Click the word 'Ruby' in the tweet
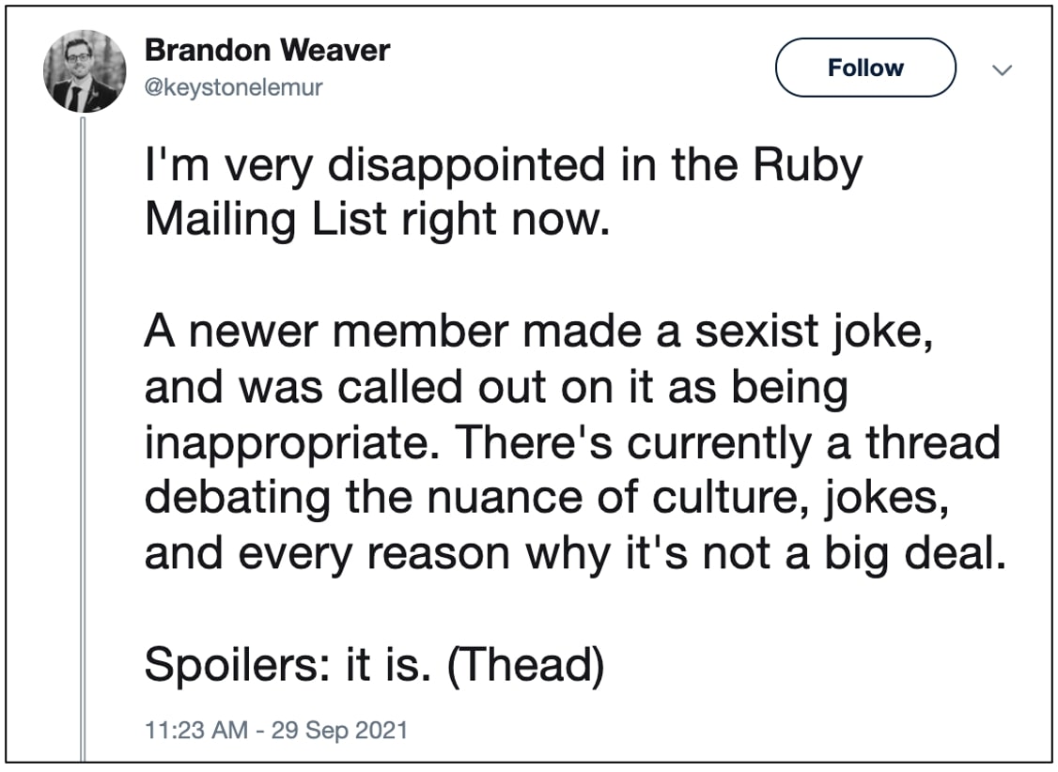 (x=808, y=166)
